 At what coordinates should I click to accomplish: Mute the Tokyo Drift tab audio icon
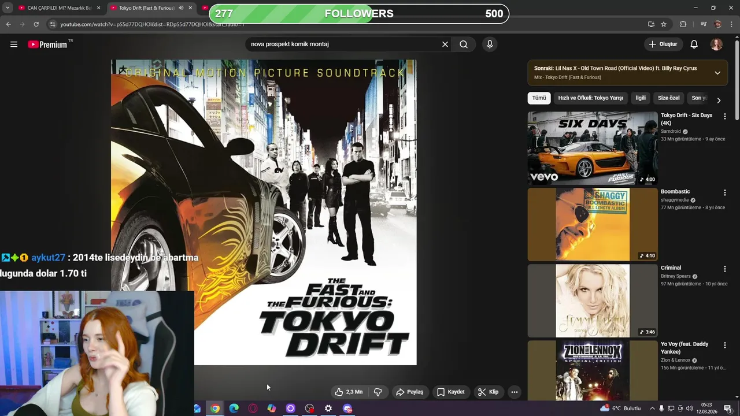pos(181,8)
